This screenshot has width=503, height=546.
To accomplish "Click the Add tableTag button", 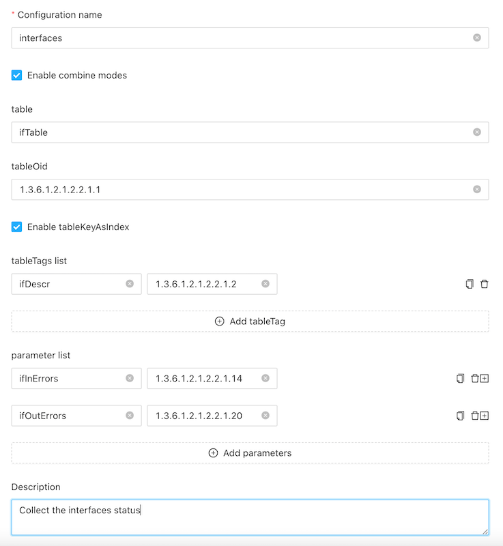I will [x=250, y=321].
